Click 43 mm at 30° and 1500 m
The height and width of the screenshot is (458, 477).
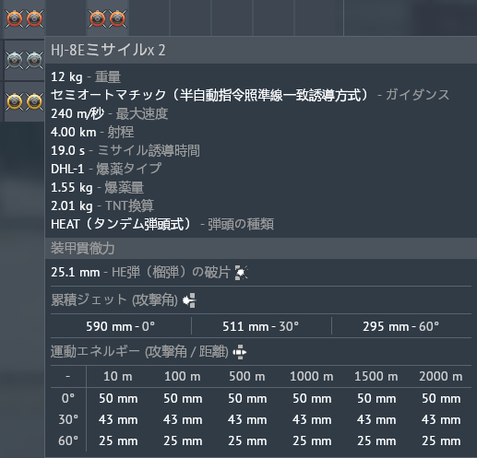[x=376, y=420]
